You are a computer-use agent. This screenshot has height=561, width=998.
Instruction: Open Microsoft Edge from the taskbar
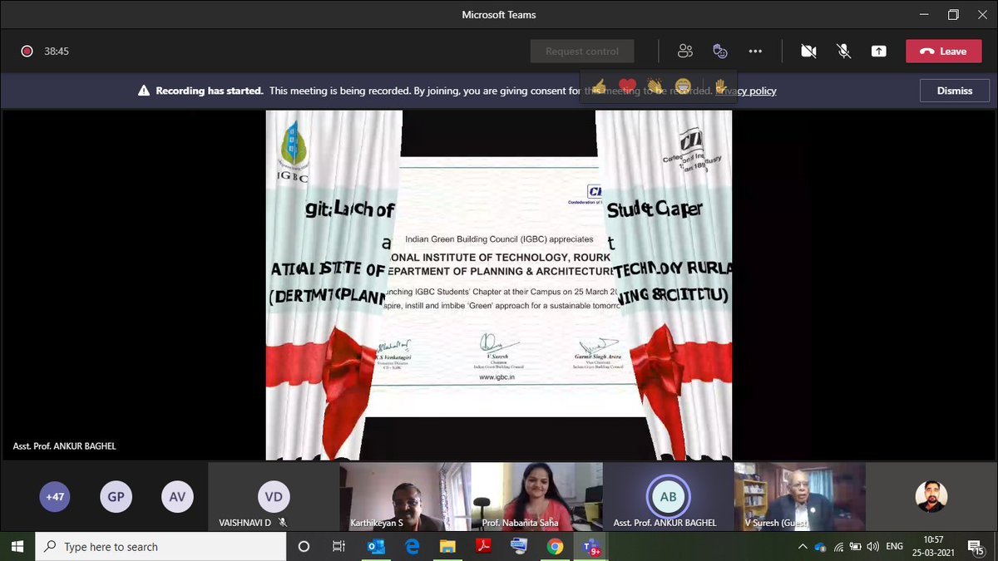[412, 547]
